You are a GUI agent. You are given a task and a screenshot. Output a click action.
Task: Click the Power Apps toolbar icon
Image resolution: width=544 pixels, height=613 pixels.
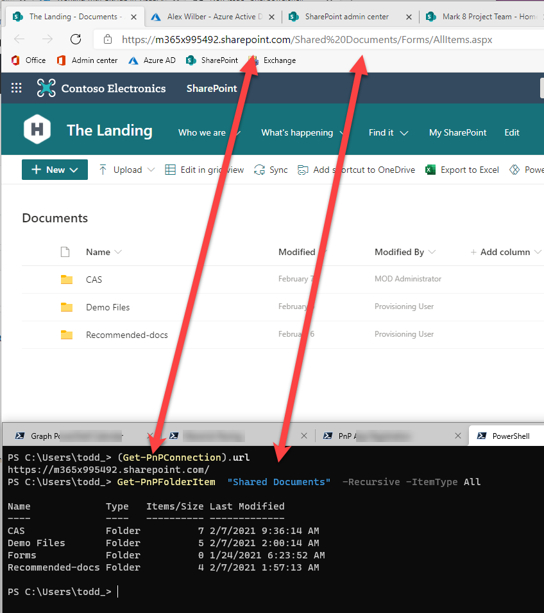point(514,170)
